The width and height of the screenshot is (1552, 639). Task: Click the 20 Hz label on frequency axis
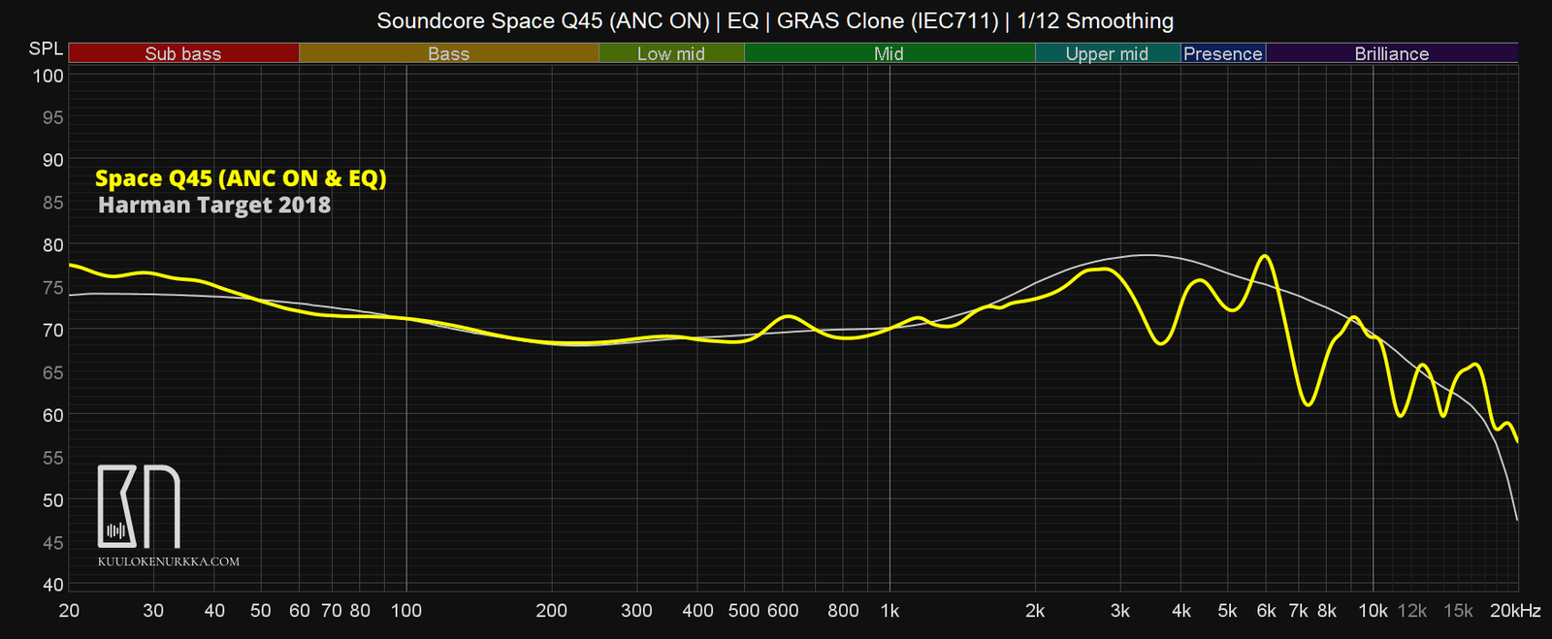pyautogui.click(x=69, y=611)
